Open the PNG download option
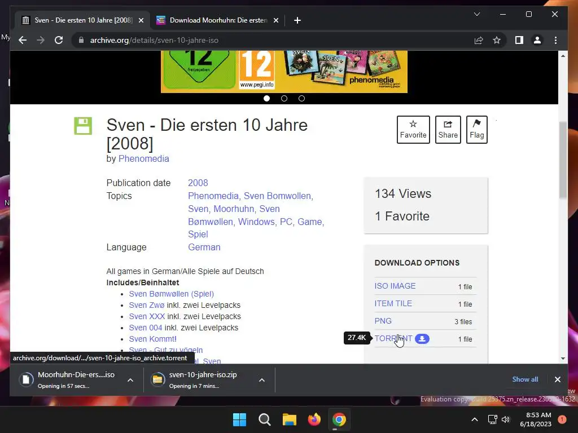 383,321
